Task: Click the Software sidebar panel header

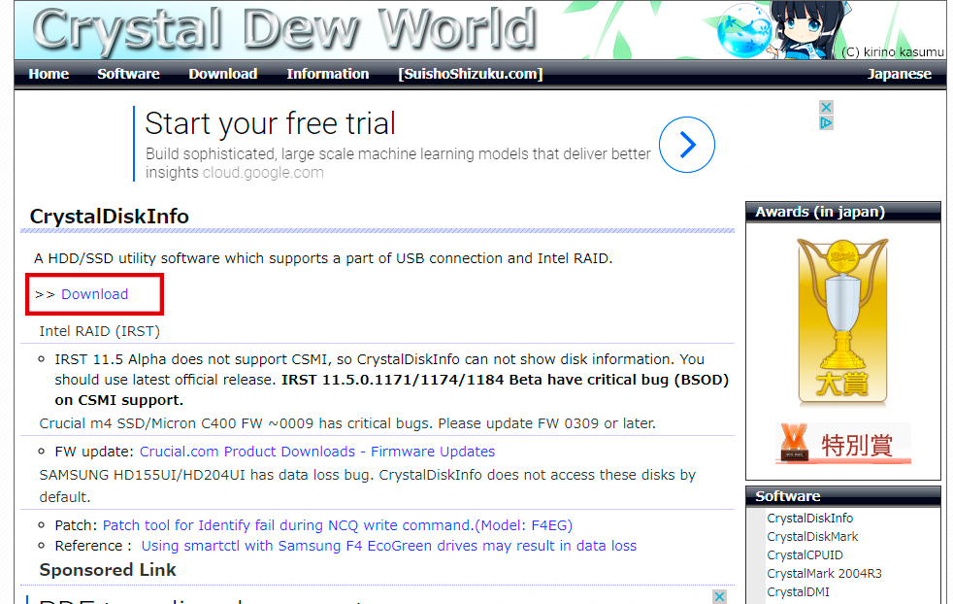Action: (x=843, y=496)
